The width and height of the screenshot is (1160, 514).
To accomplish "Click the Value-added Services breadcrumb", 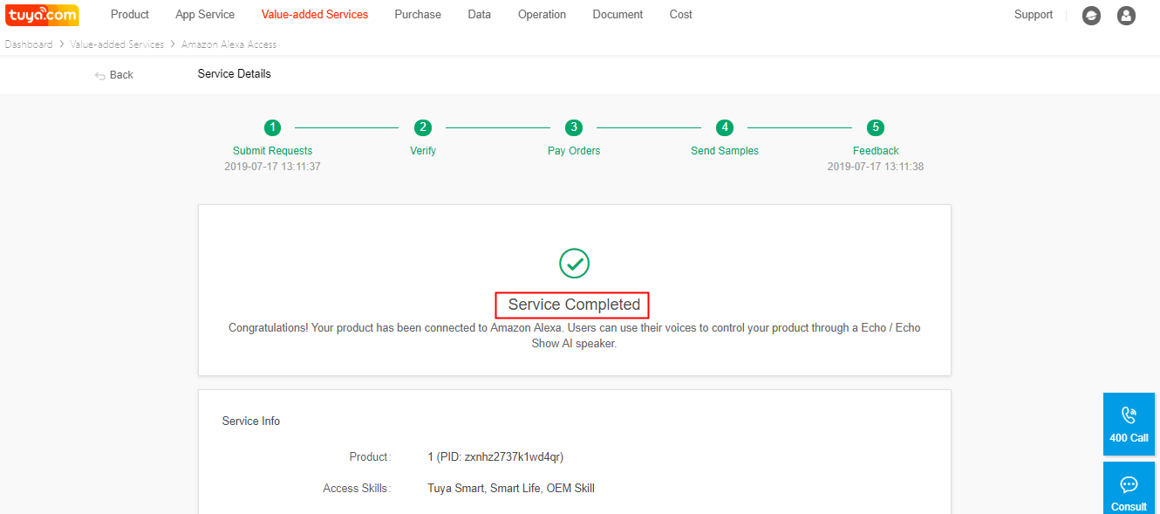I will click(117, 45).
